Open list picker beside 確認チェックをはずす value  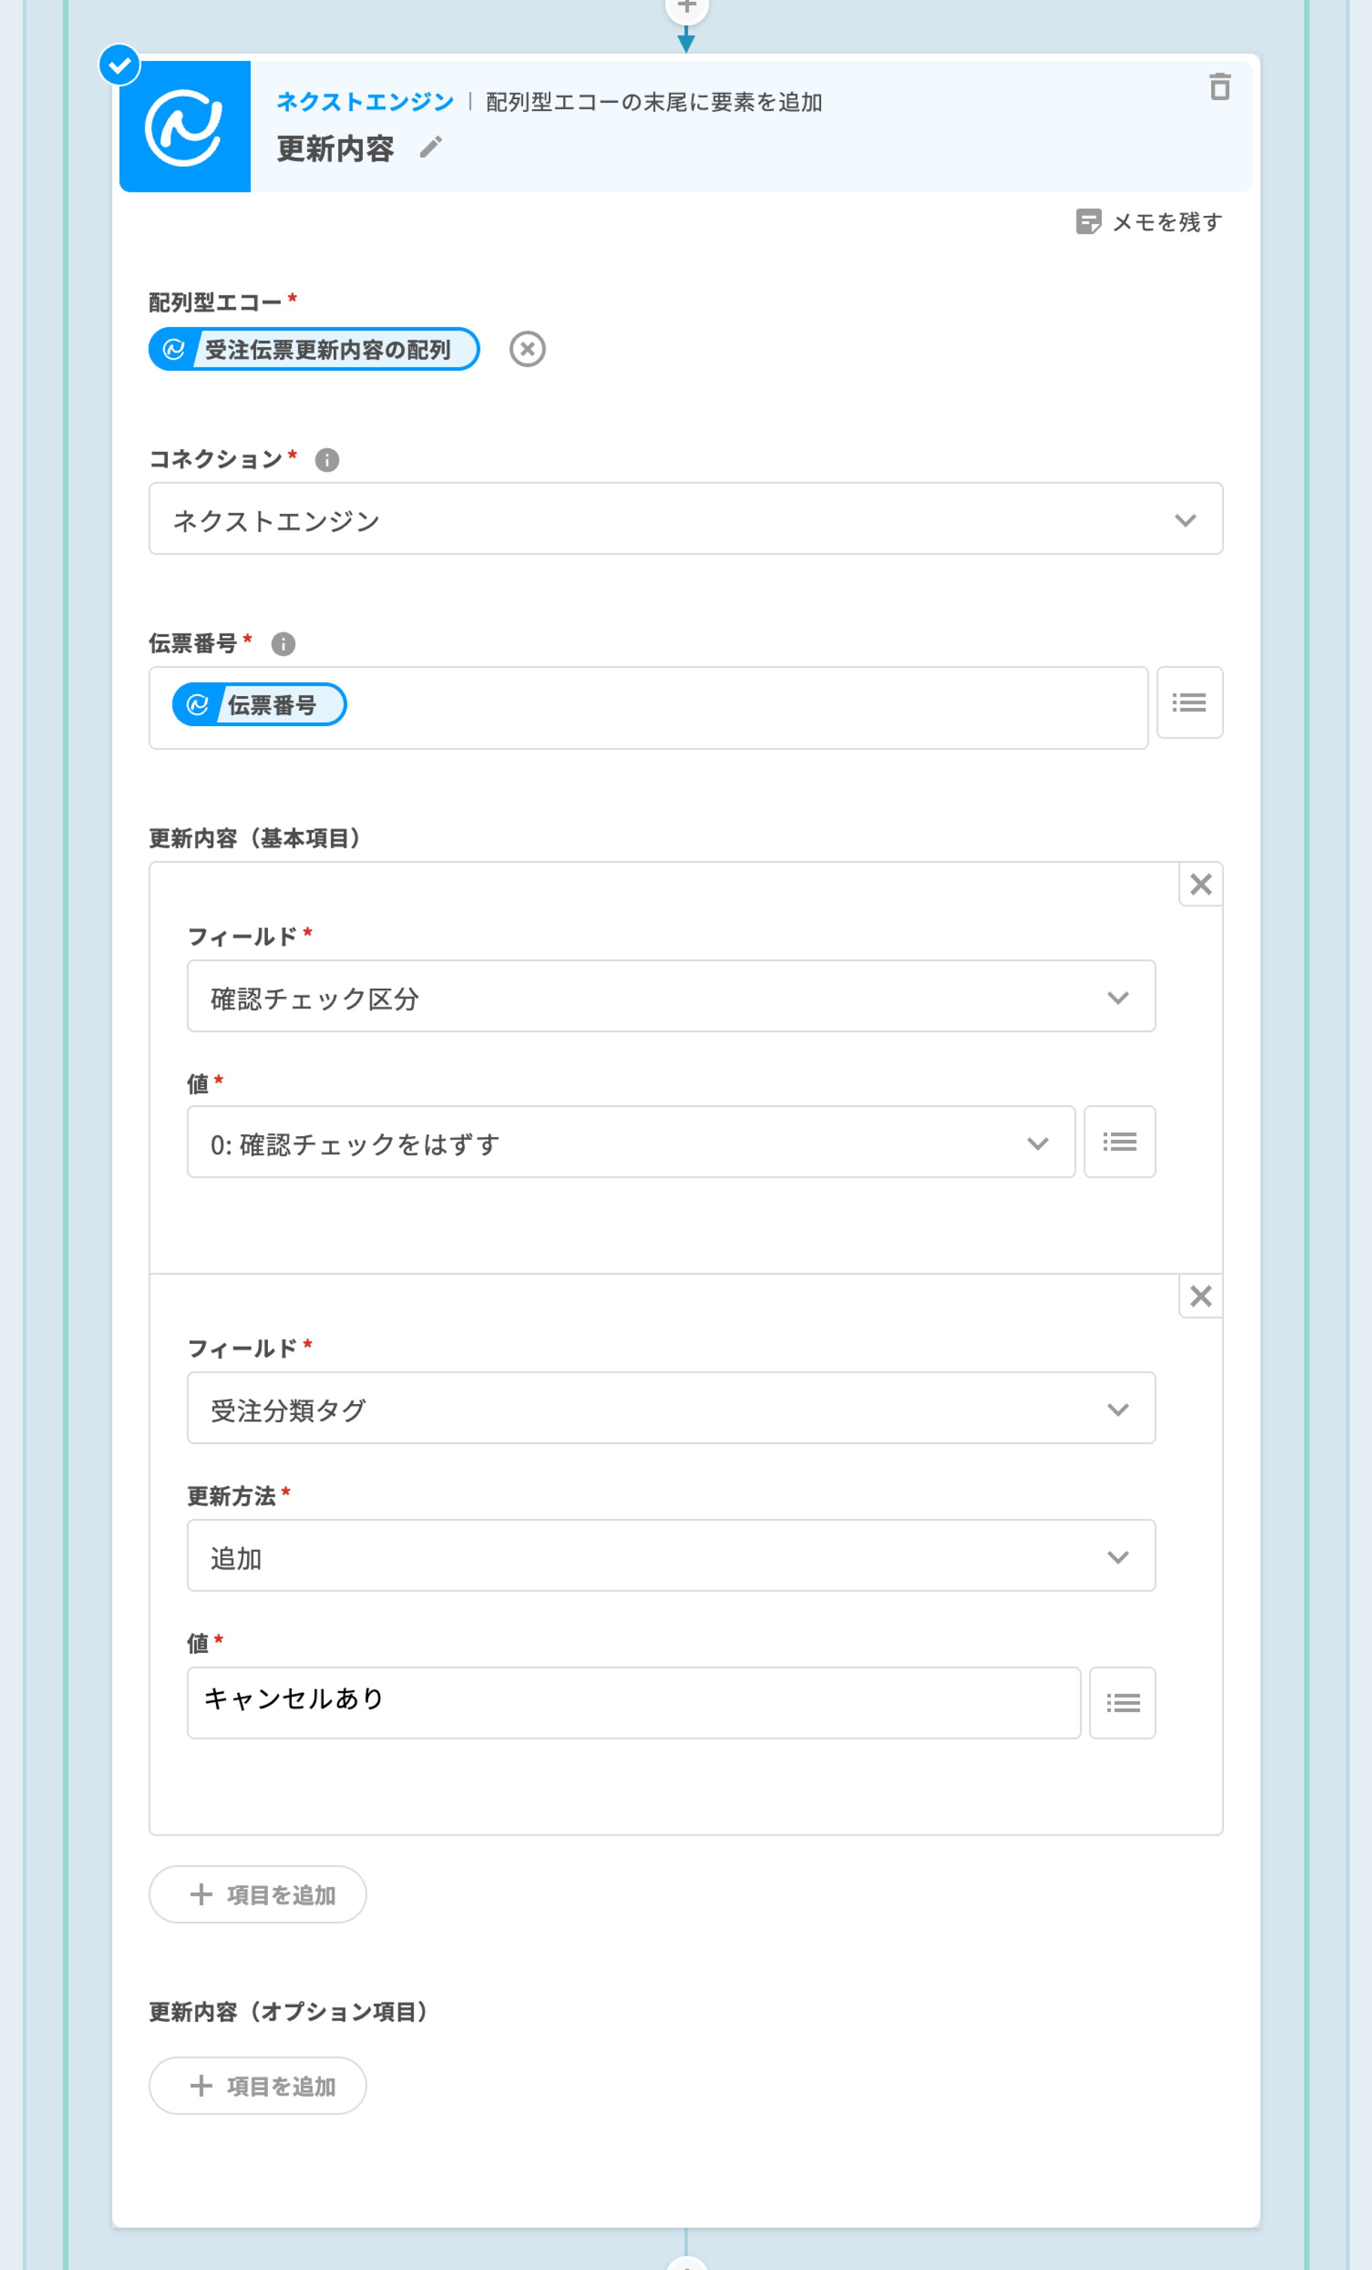pyautogui.click(x=1119, y=1143)
